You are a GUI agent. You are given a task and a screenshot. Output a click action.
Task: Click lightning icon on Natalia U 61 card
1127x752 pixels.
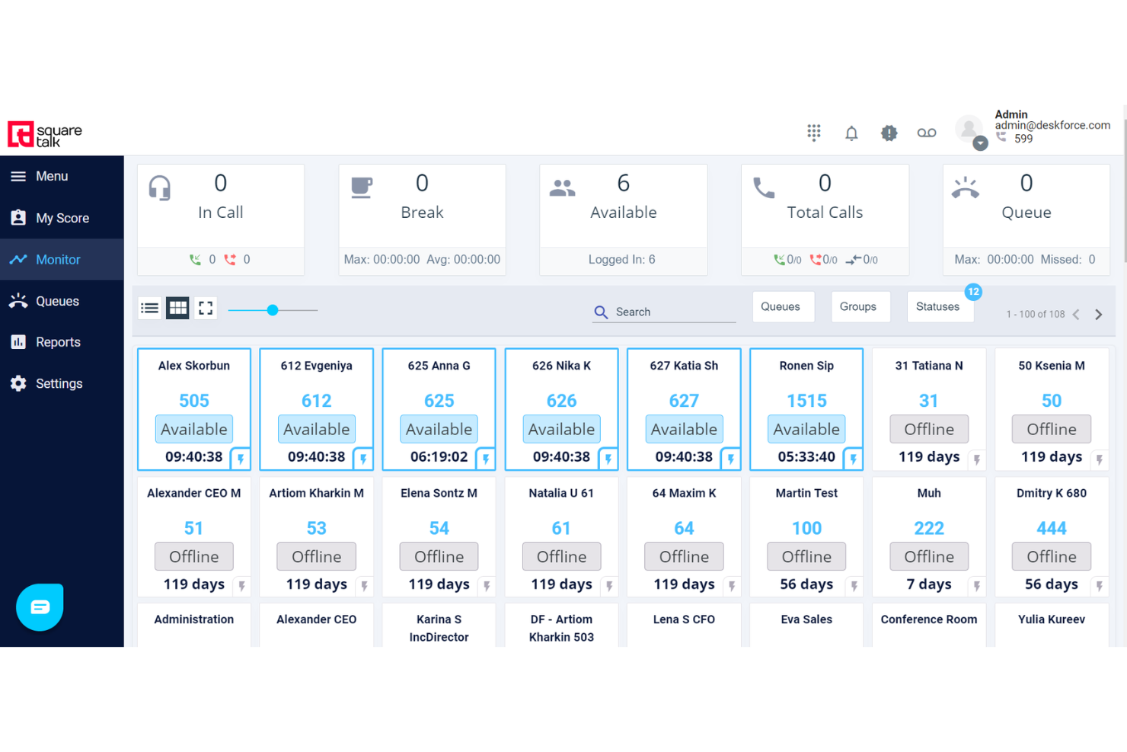click(x=609, y=586)
